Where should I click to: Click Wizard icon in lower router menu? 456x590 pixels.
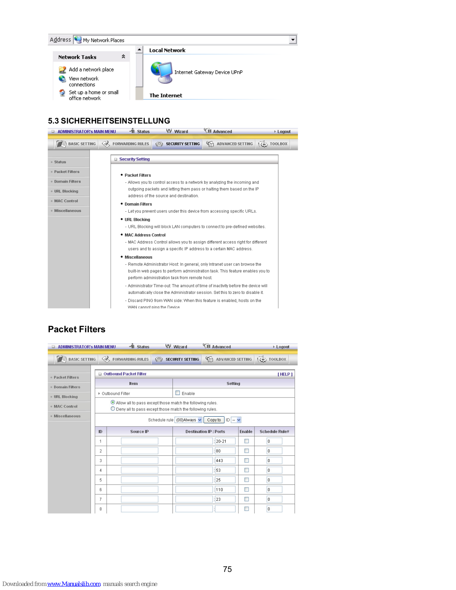tap(168, 346)
